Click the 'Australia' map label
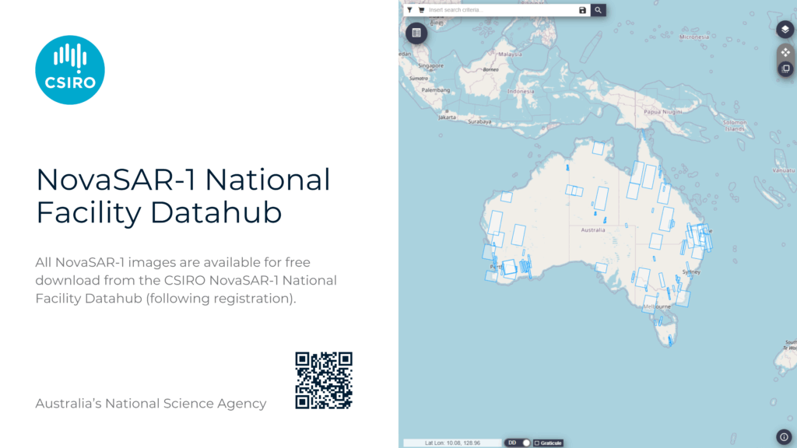 tap(593, 230)
